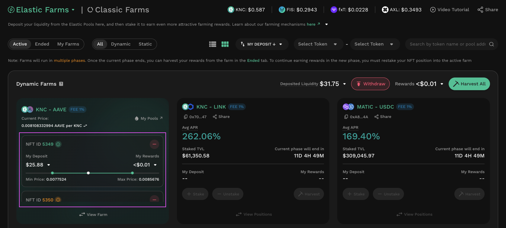Select the Static farm type filter
This screenshot has width=506, height=228.
click(x=145, y=44)
